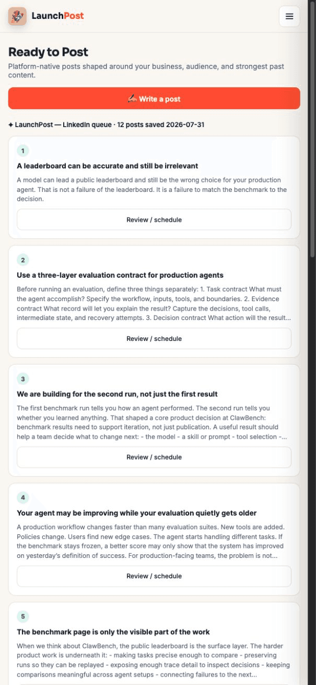Open the hamburger menu
This screenshot has width=316, height=685.
(x=289, y=16)
